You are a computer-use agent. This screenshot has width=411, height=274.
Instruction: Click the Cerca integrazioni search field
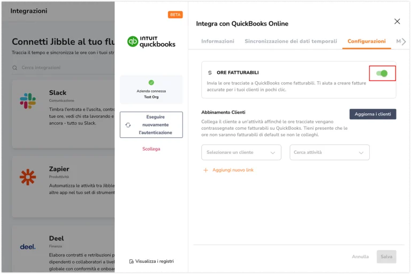63,68
